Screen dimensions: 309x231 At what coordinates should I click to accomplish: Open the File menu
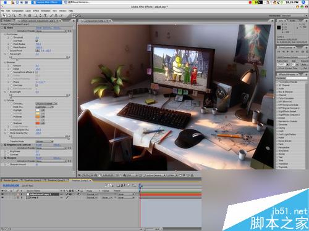(x=2, y=10)
